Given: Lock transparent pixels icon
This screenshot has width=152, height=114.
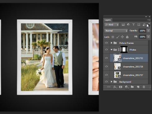Looking at the screenshot, I should [113, 37].
